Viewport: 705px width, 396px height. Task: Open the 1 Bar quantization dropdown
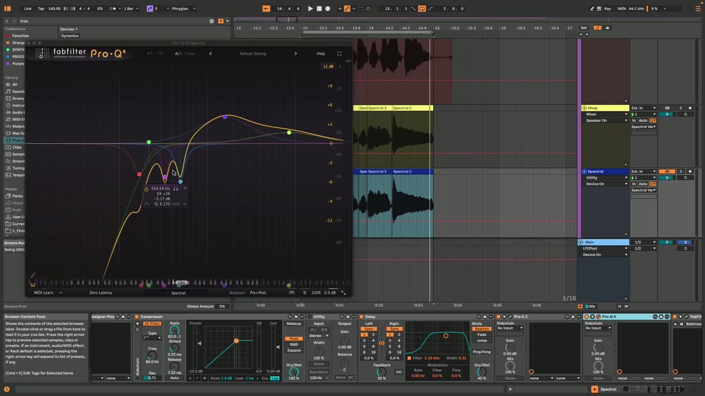point(130,9)
